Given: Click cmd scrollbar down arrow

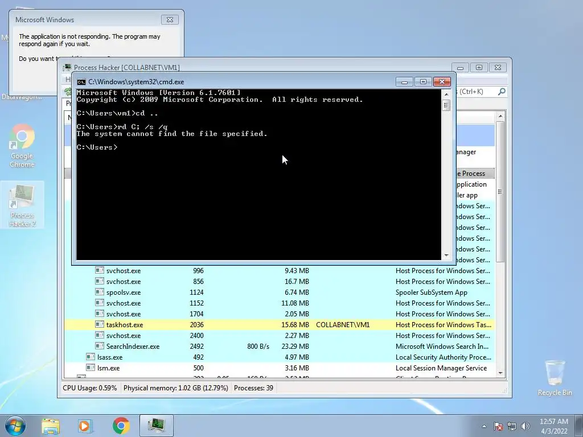Looking at the screenshot, I should click(x=446, y=255).
